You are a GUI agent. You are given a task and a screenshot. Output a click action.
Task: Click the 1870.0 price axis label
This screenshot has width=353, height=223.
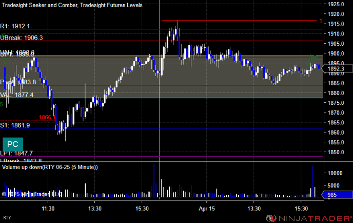coord(336,113)
